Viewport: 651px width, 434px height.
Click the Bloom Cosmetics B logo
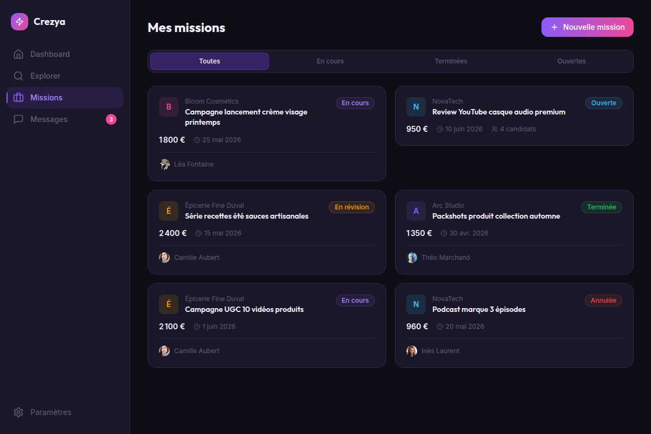point(169,107)
